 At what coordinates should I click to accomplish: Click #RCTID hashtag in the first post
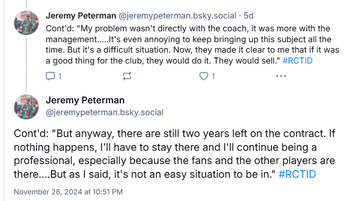(x=297, y=61)
